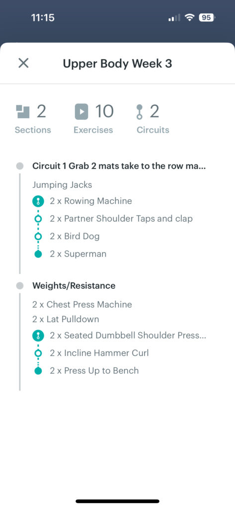The height and width of the screenshot is (509, 235).
Task: Tap the 10 Exercises count
Action: coord(104,112)
